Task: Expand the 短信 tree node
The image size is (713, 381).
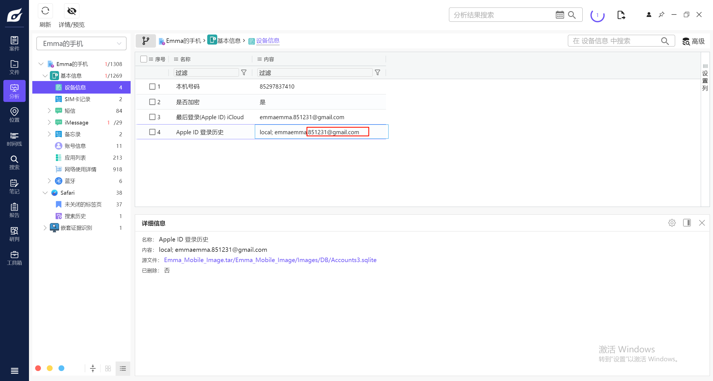Action: coord(49,111)
